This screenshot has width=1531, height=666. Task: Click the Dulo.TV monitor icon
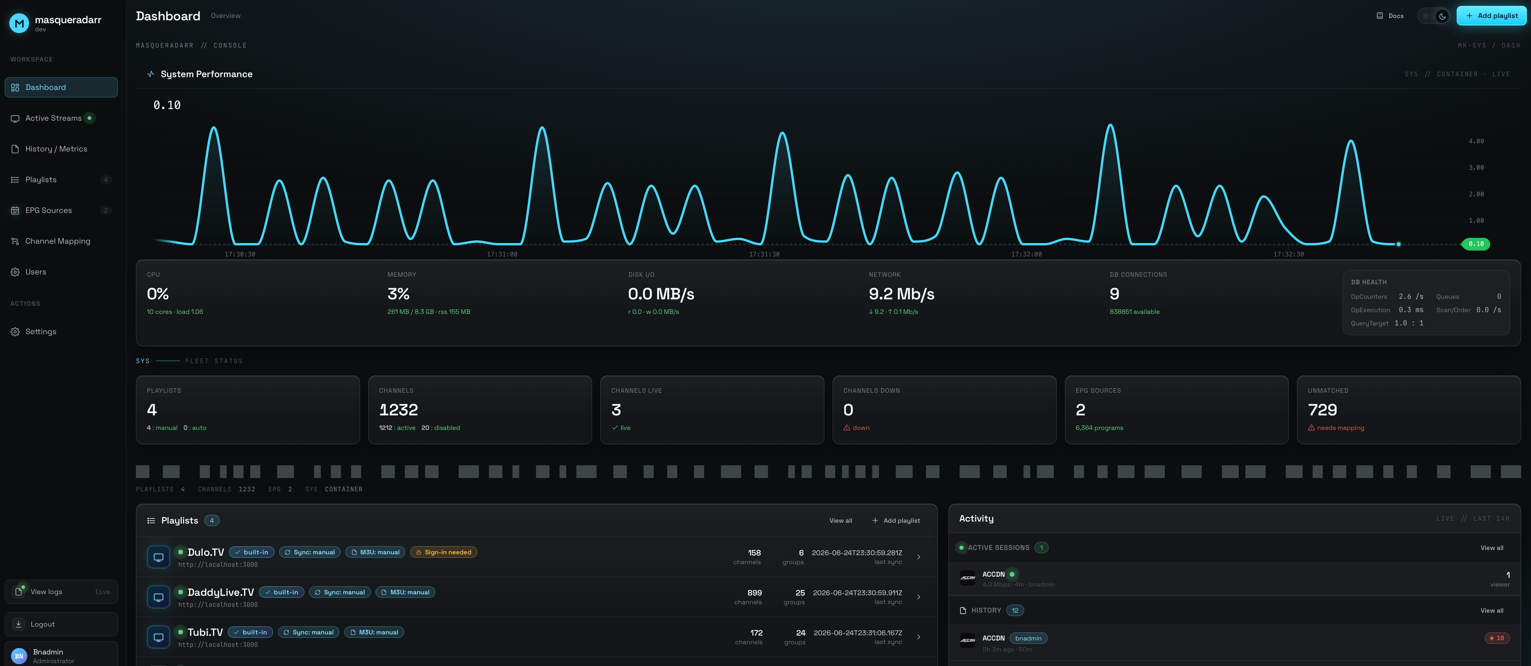159,558
